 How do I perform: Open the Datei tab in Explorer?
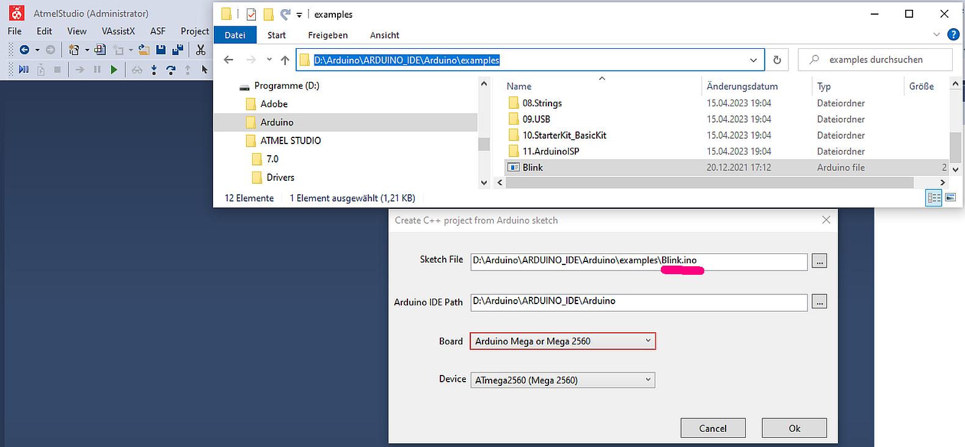(235, 35)
